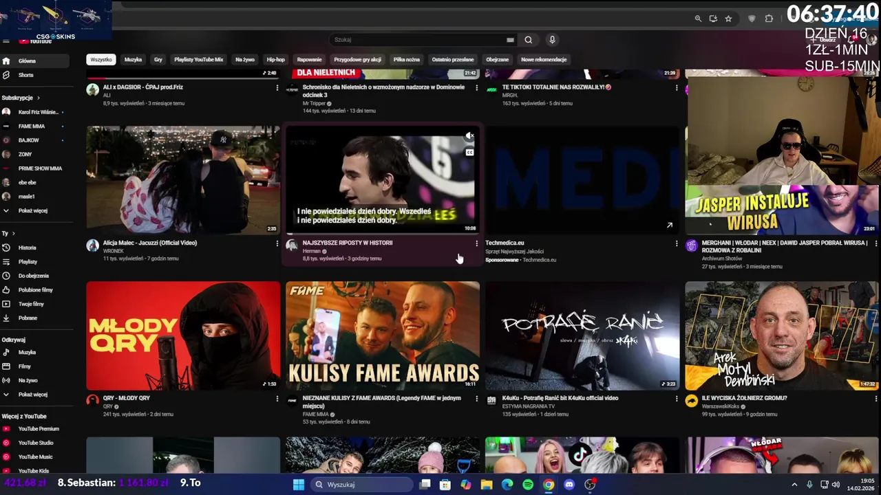
Task: Open Alicja Malec Jacuzzi video thumbnail
Action: point(183,180)
